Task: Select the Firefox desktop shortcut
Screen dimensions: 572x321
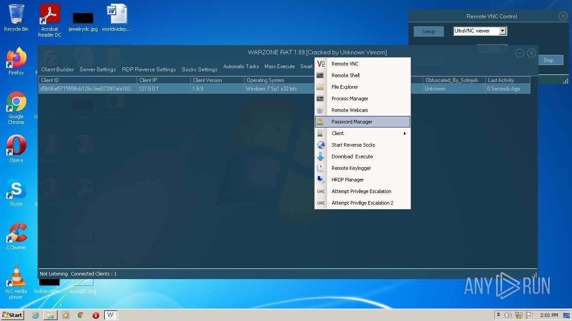Action: pos(16,62)
